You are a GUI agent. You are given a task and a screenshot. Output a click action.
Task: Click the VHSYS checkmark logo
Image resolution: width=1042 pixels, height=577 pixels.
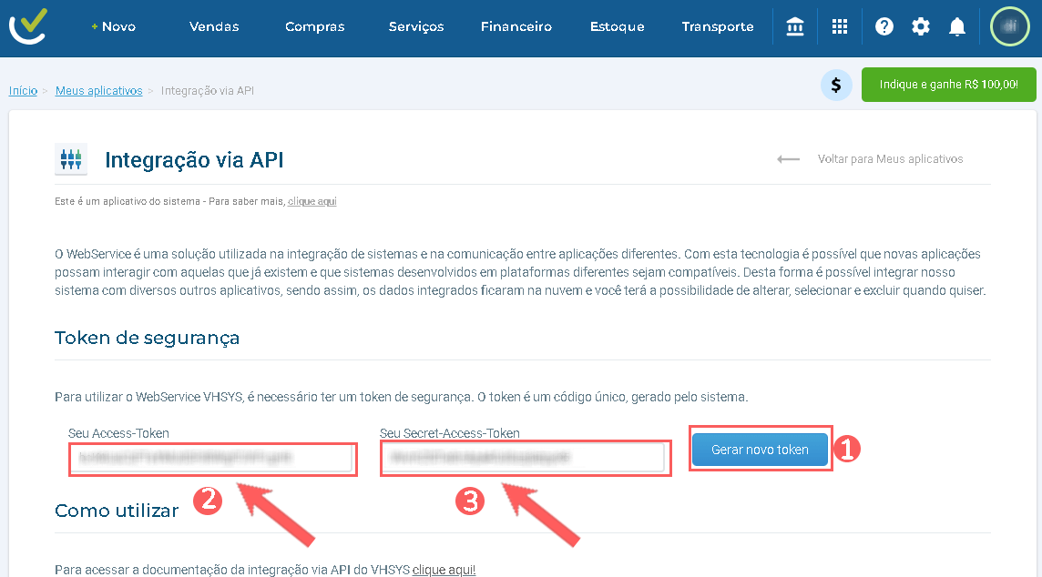[28, 26]
